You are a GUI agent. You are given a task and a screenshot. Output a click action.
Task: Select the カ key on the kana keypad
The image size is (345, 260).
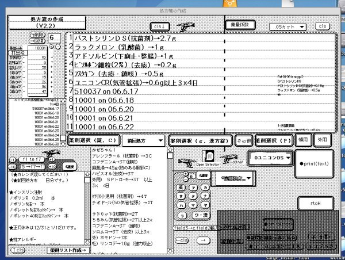[205, 188]
